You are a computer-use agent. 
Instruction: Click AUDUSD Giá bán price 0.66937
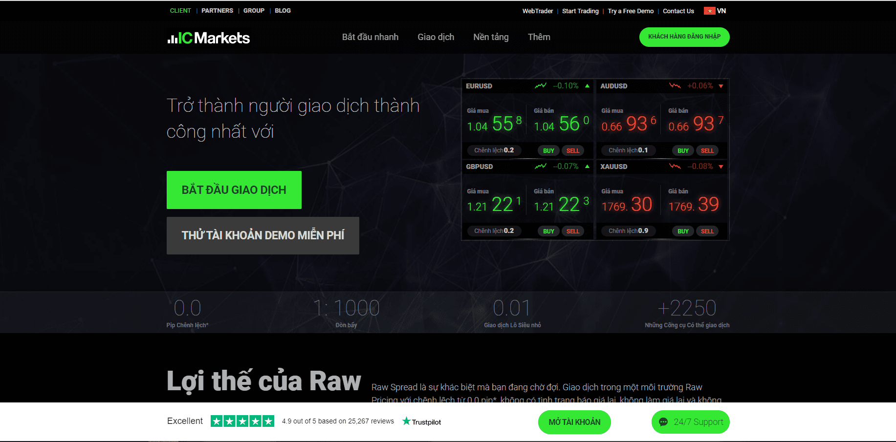click(x=696, y=124)
